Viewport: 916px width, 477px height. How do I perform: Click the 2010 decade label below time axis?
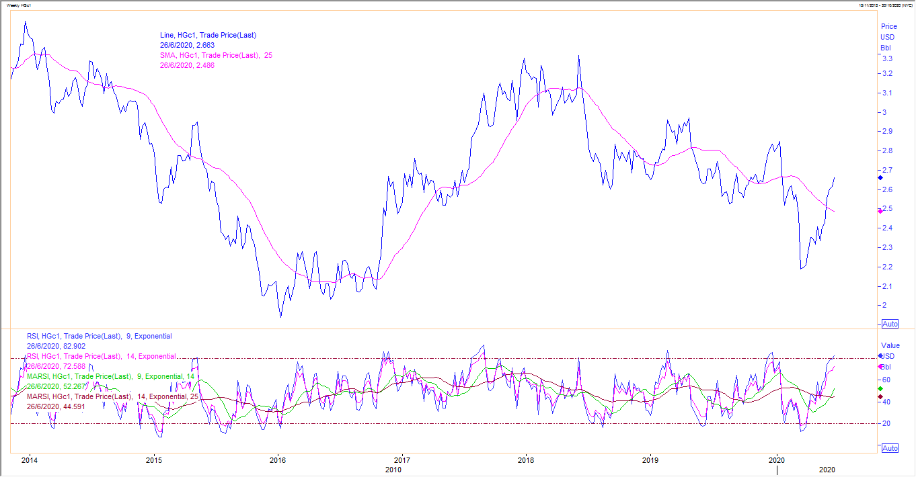click(x=393, y=470)
